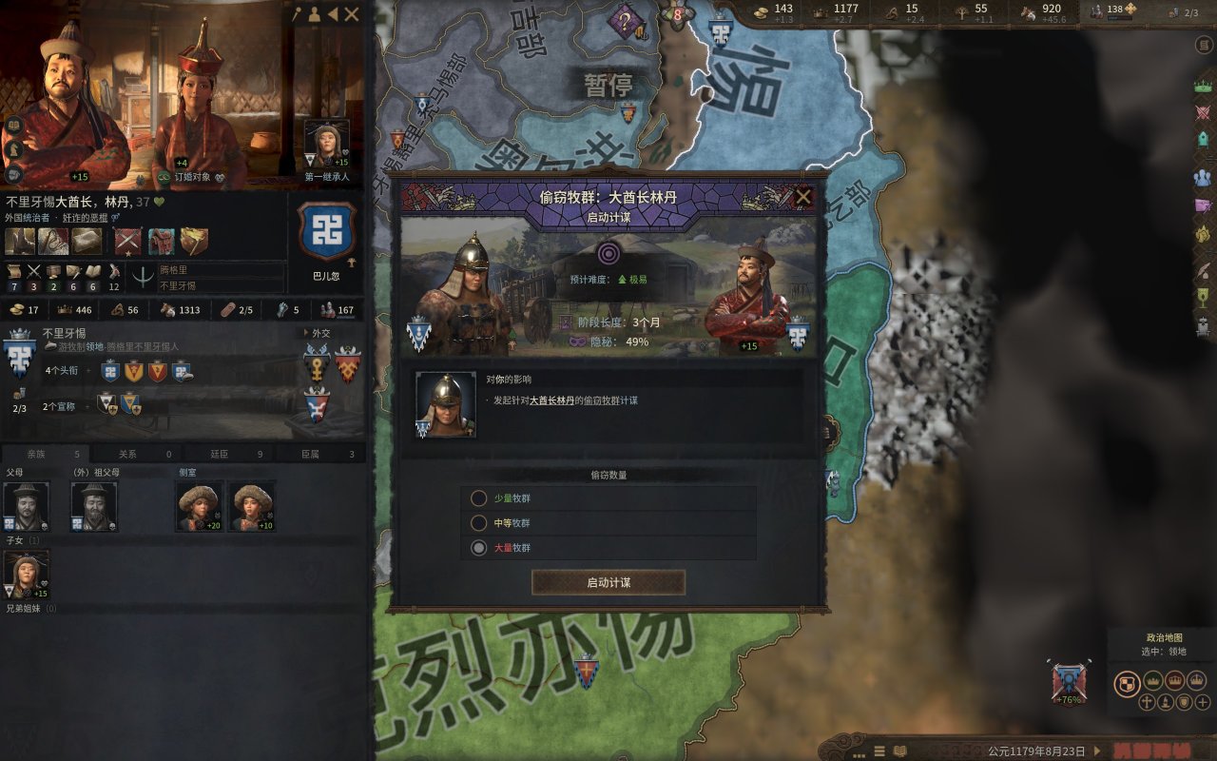Open the intrigue quill sidebar icon
The image size is (1217, 761).
point(1203,269)
